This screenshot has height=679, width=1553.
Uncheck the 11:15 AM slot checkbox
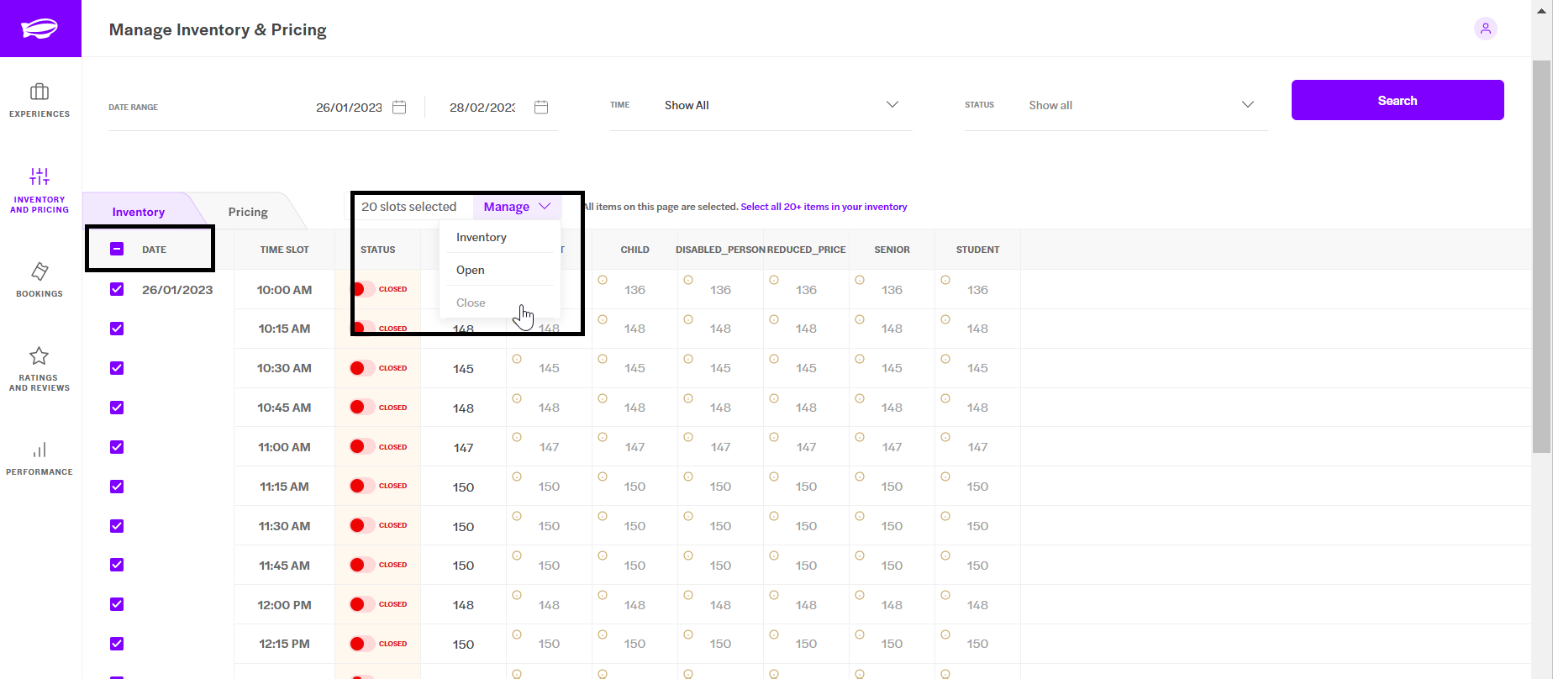117,487
